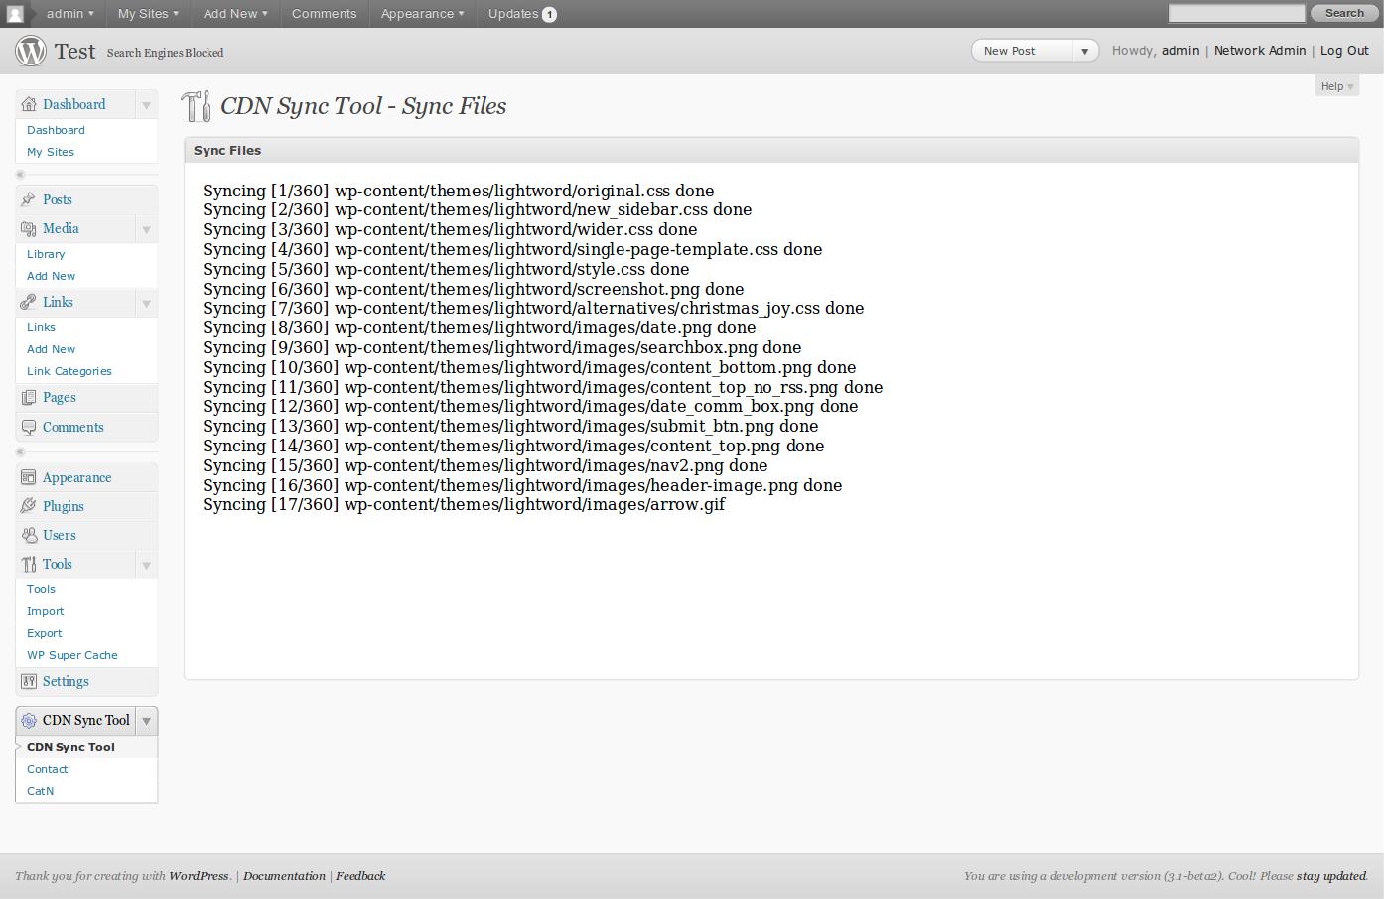Image resolution: width=1384 pixels, height=899 pixels.
Task: Open the Users icon
Action: point(28,535)
